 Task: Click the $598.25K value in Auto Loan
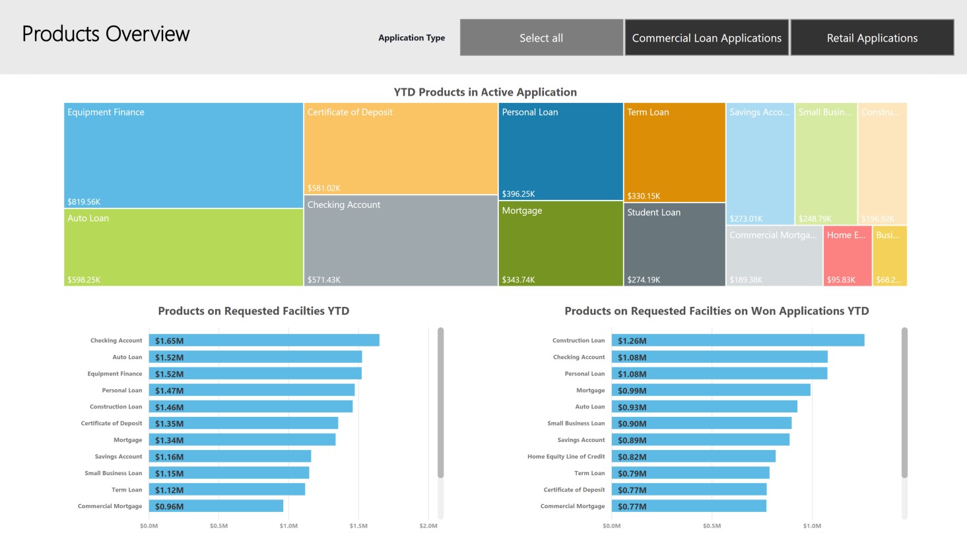coord(84,280)
